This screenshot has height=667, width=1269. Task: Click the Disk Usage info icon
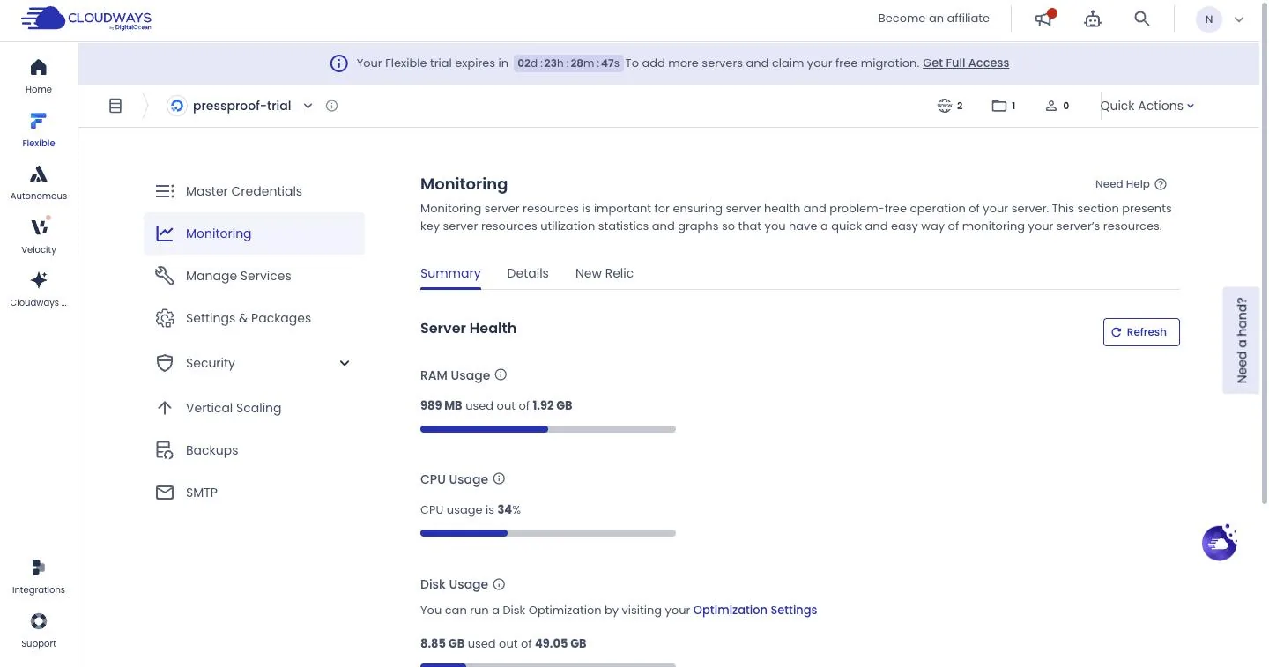[x=499, y=583]
